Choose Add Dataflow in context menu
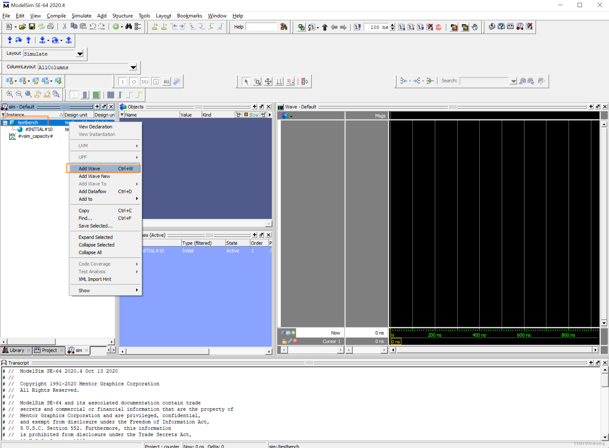609x448 pixels. tap(105, 191)
